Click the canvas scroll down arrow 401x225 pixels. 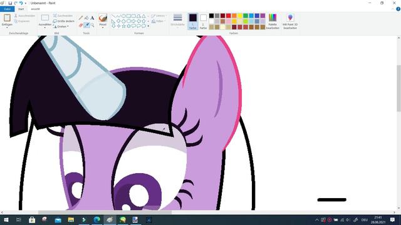[398, 208]
